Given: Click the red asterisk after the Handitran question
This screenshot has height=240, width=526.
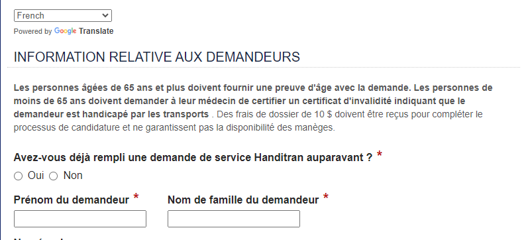Looking at the screenshot, I should pyautogui.click(x=380, y=154).
